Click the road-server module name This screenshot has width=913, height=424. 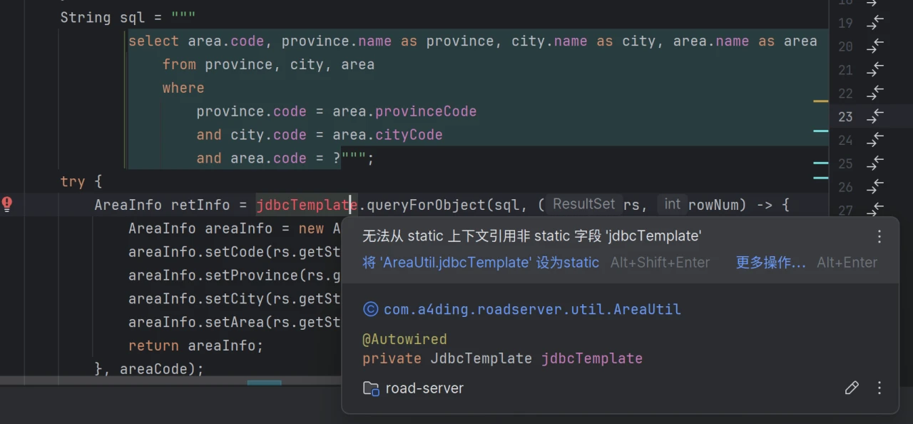tap(424, 388)
